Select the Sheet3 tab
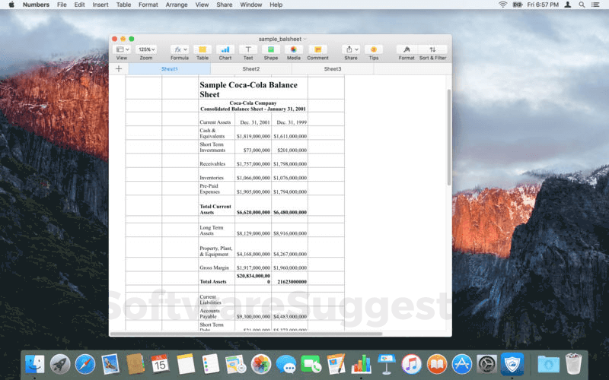Image resolution: width=609 pixels, height=380 pixels. pos(333,69)
